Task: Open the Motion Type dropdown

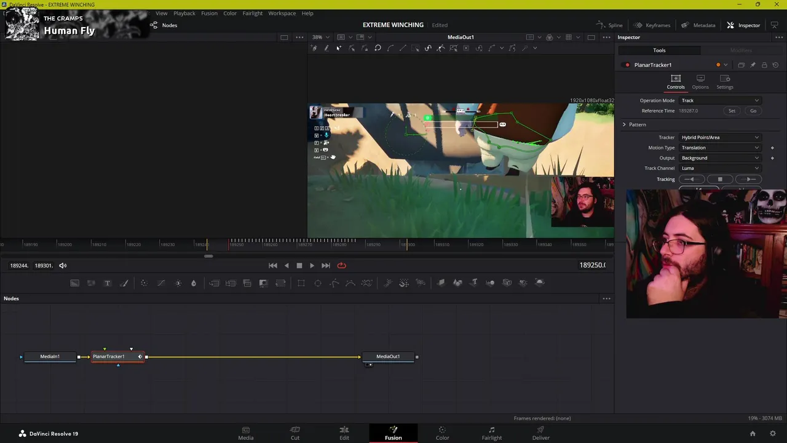Action: click(720, 148)
